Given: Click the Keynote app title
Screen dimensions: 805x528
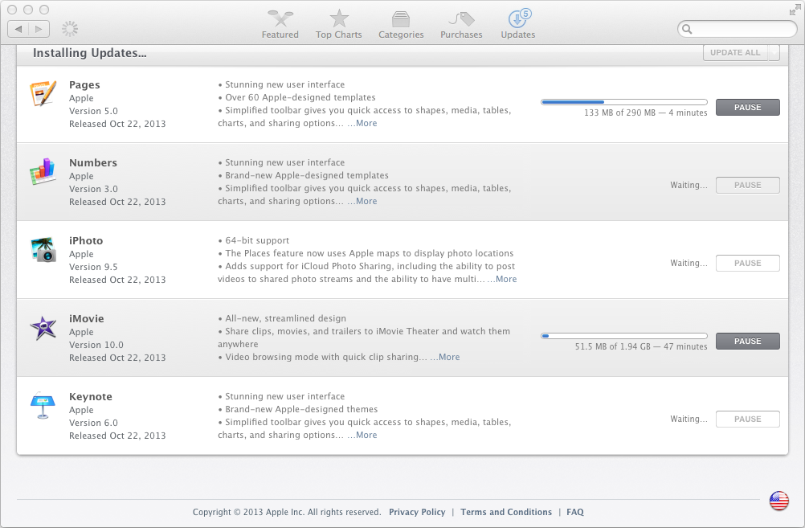Looking at the screenshot, I should (91, 397).
